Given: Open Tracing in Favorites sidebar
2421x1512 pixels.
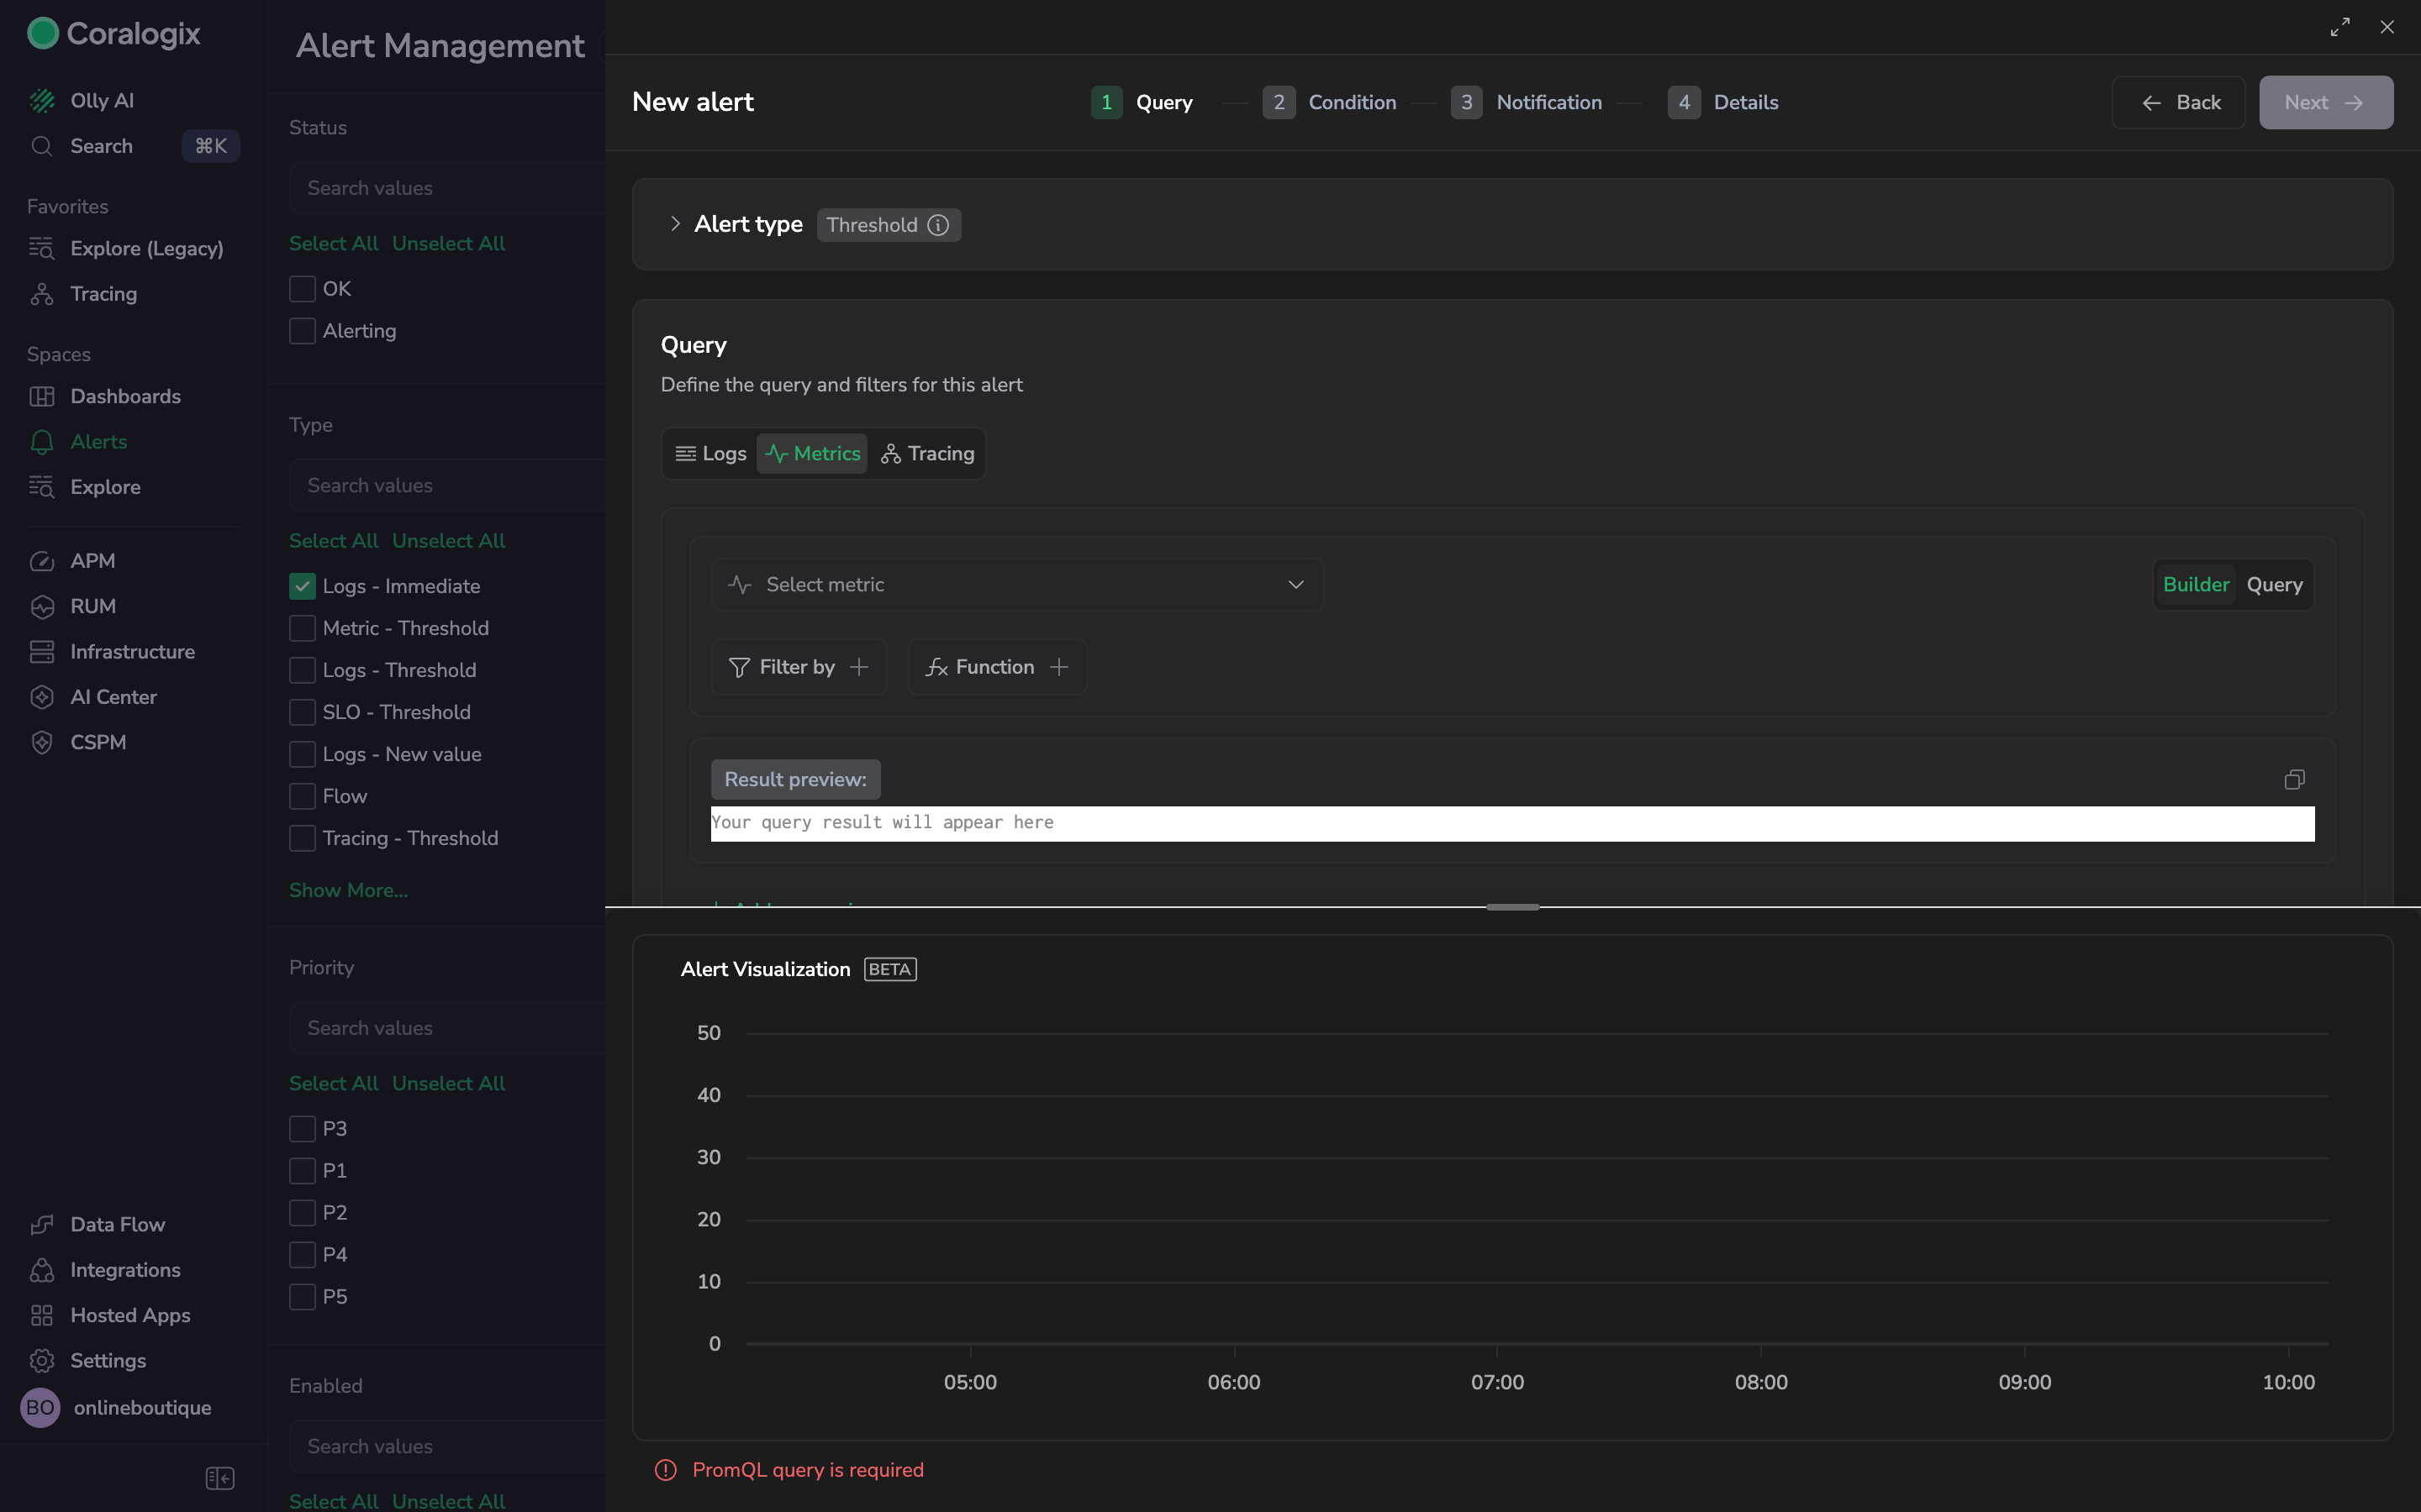Looking at the screenshot, I should tap(103, 293).
